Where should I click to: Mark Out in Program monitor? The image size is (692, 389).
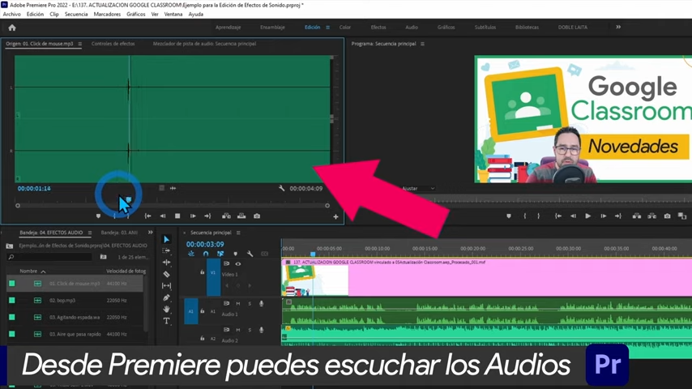click(539, 216)
